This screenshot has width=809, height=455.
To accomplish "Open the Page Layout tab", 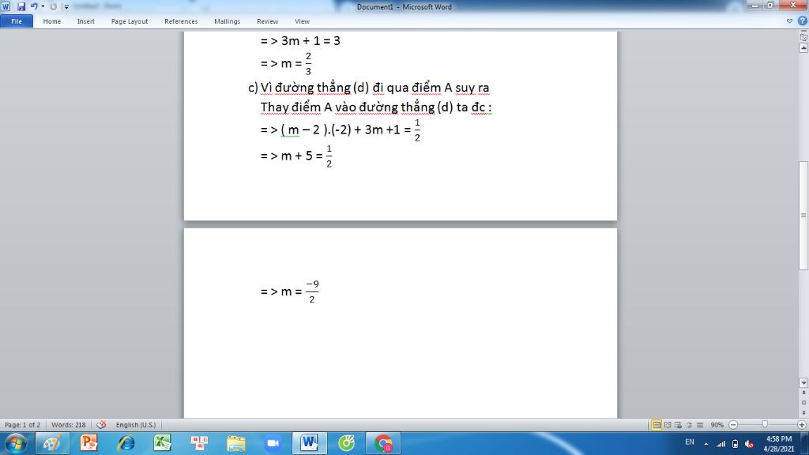I will tap(130, 21).
